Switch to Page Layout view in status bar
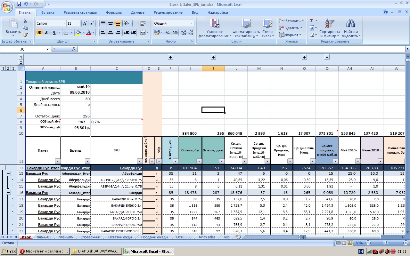Viewport: 410px width, 256px height. pyautogui.click(x=344, y=243)
